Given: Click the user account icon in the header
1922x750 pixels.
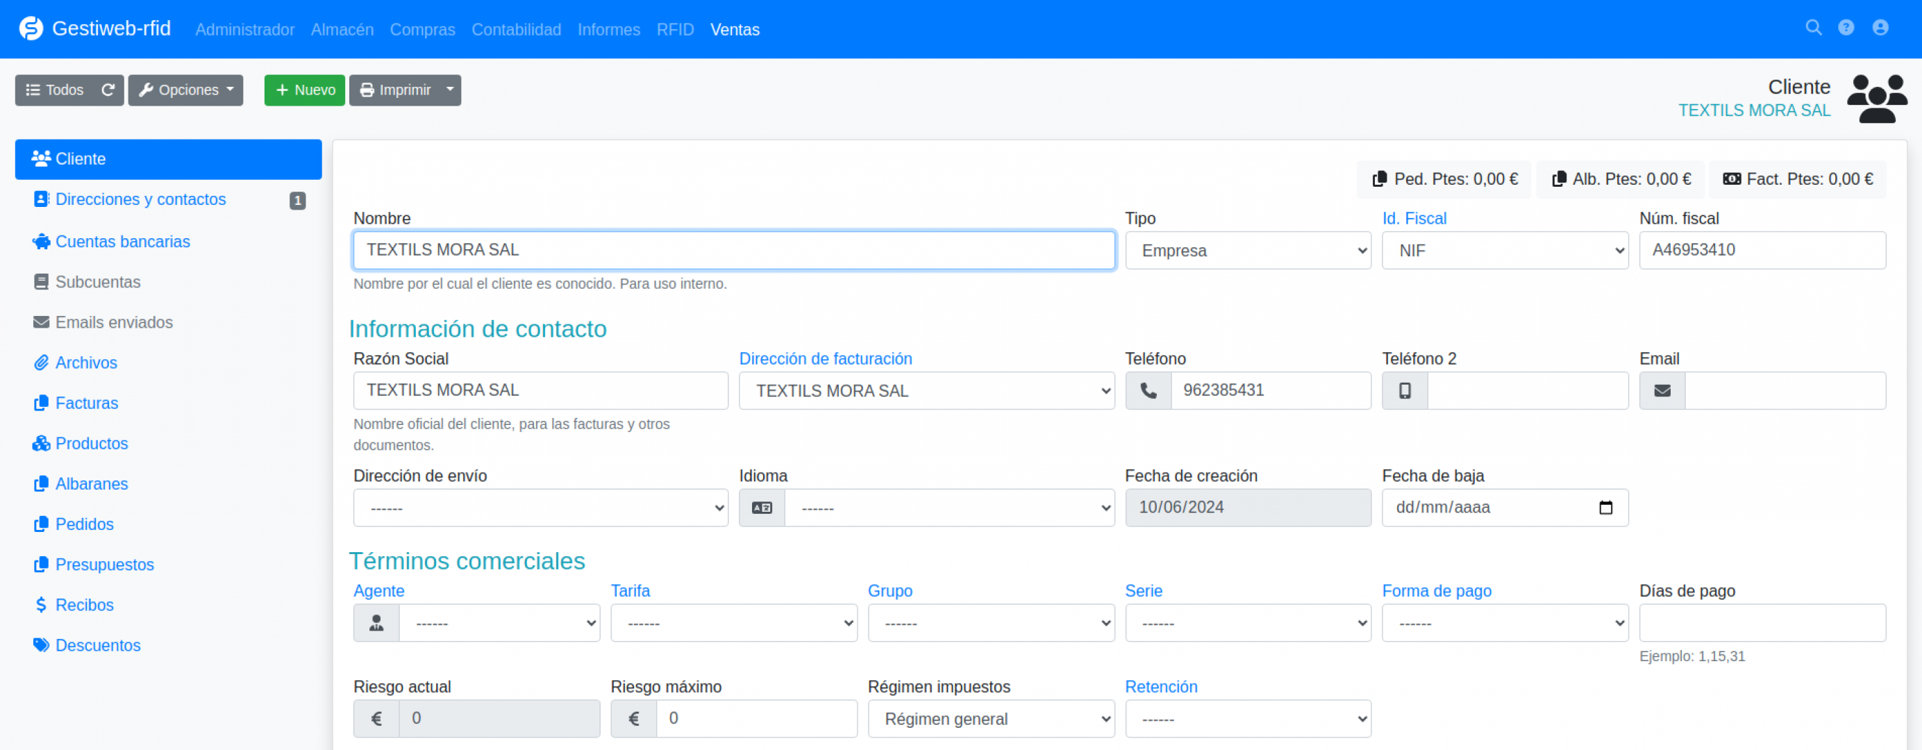Looking at the screenshot, I should point(1880,28).
